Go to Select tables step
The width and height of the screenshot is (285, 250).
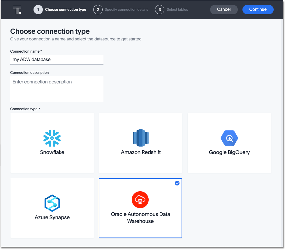pos(177,10)
